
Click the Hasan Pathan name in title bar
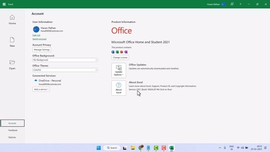point(213,4)
